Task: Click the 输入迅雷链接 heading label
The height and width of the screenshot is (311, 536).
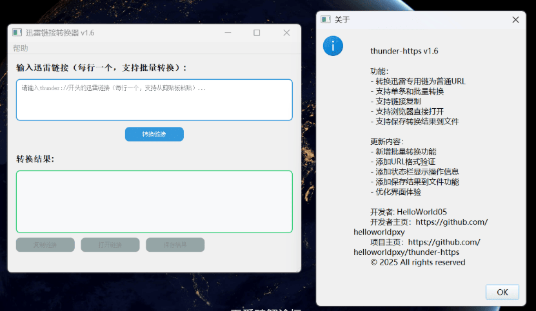Action: tap(101, 68)
